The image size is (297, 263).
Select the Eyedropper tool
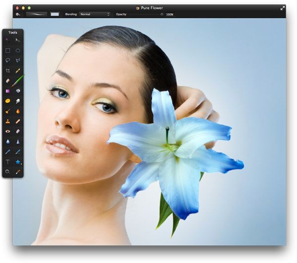point(18,172)
